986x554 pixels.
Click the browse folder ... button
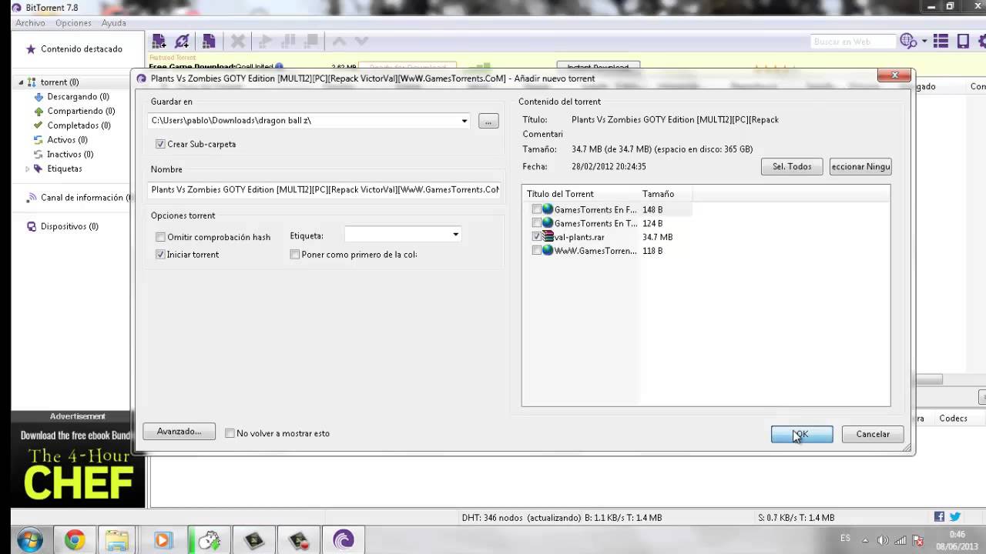point(488,121)
